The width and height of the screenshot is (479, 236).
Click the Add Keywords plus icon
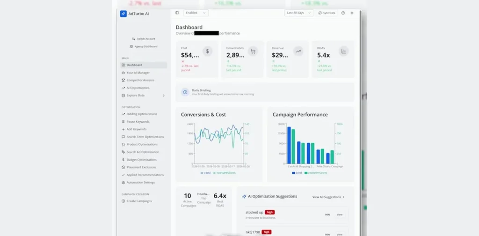tap(123, 129)
